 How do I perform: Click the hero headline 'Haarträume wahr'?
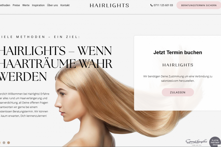point(56,64)
